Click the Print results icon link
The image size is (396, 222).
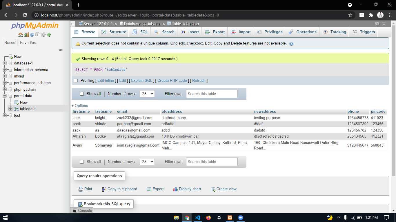point(86,189)
